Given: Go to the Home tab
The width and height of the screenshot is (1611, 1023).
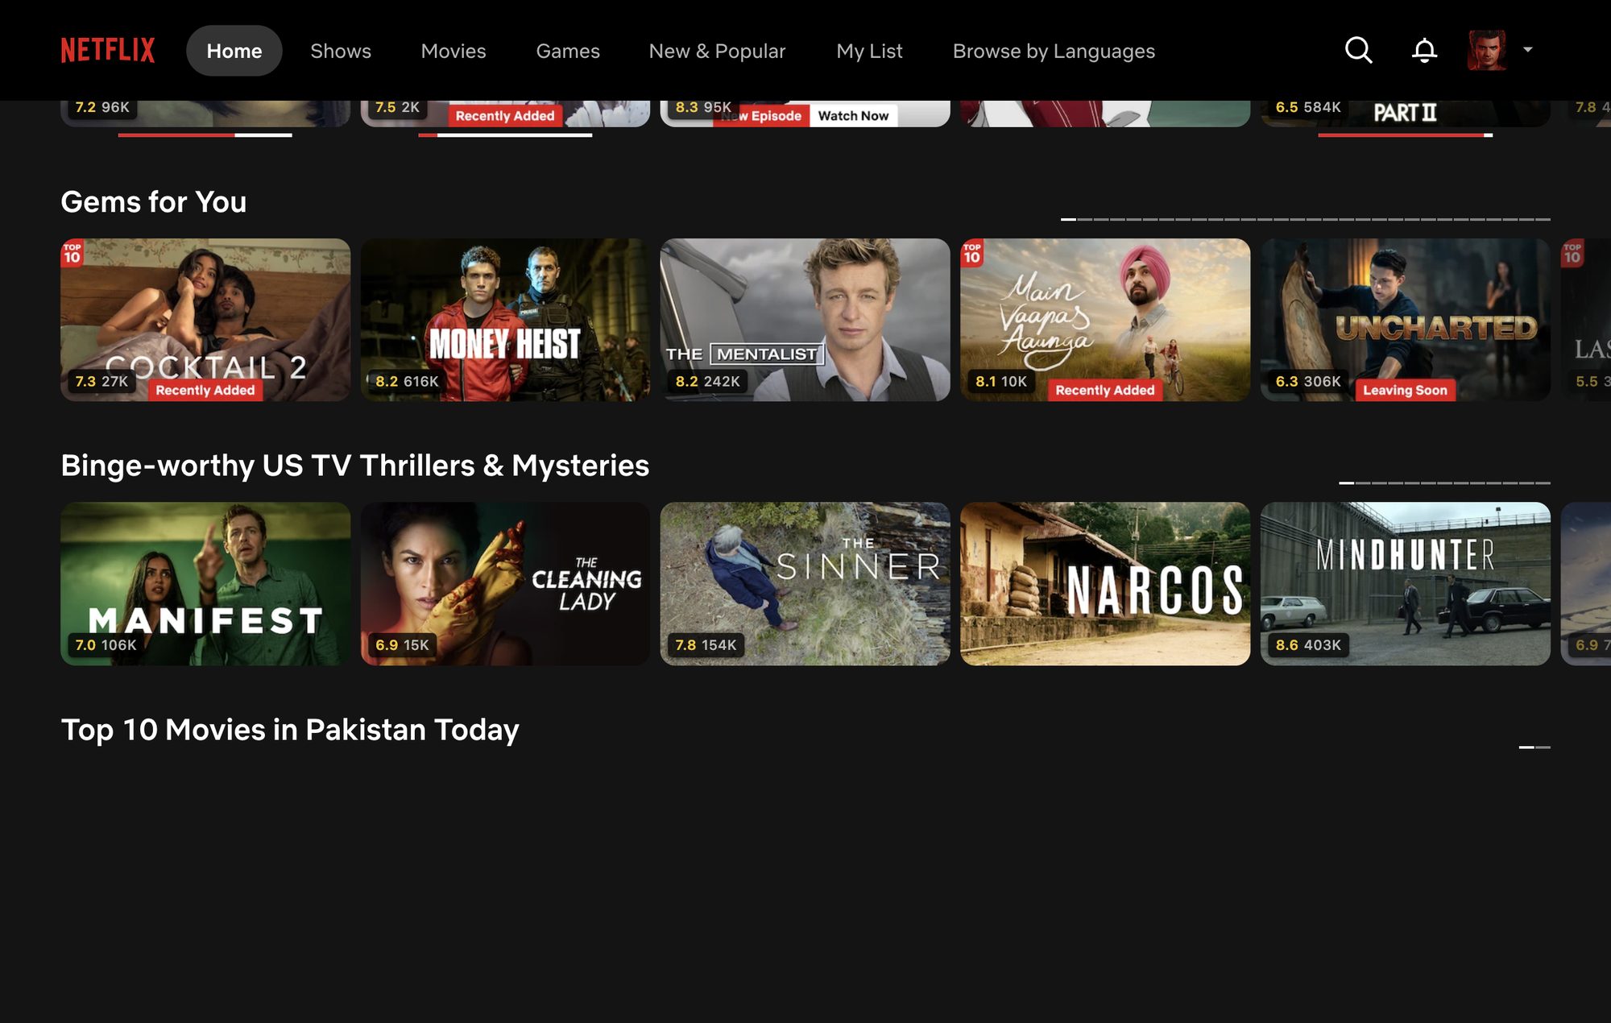Looking at the screenshot, I should coord(234,51).
